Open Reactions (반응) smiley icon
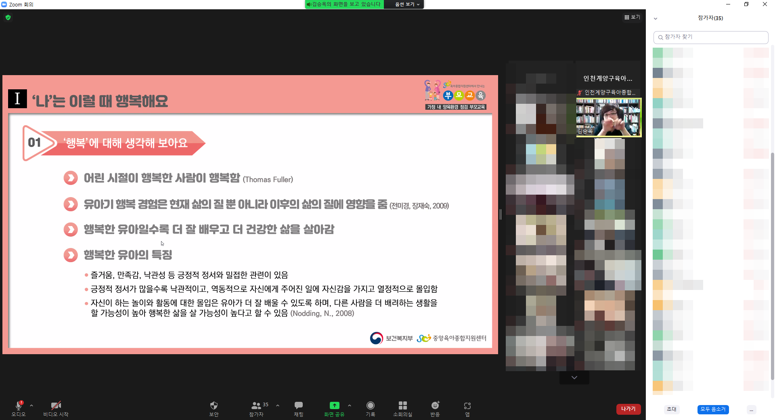The image size is (775, 420). click(x=435, y=405)
